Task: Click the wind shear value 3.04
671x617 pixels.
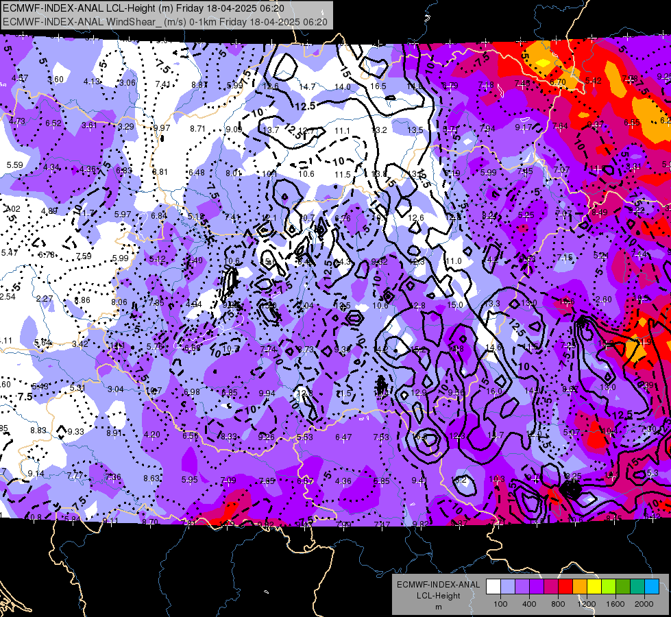Action: [x=116, y=389]
